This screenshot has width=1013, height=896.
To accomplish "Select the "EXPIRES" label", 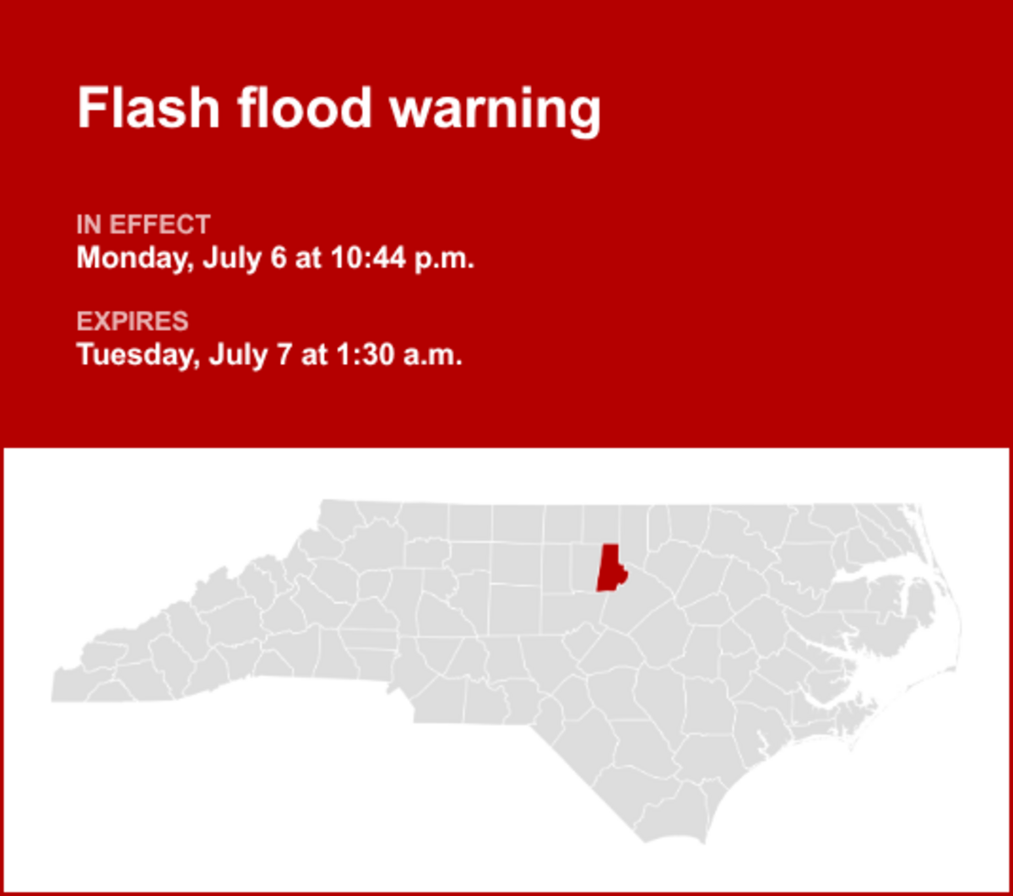I will coord(133,322).
